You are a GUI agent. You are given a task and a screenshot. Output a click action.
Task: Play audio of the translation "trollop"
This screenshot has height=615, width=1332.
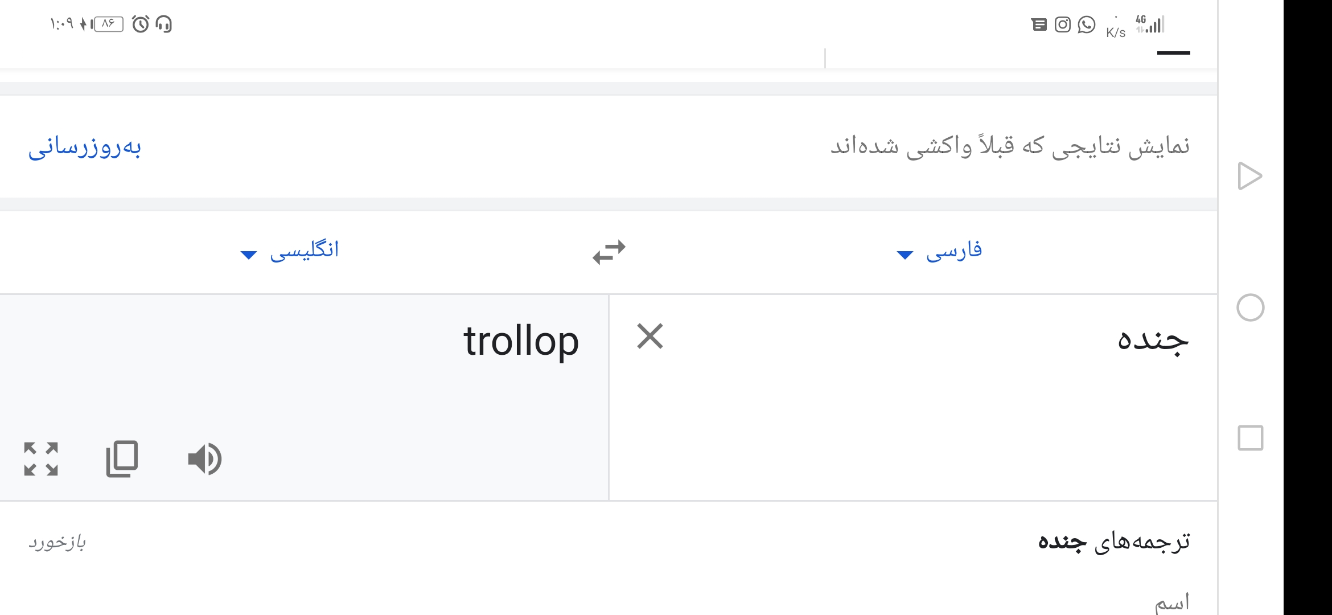pyautogui.click(x=205, y=459)
